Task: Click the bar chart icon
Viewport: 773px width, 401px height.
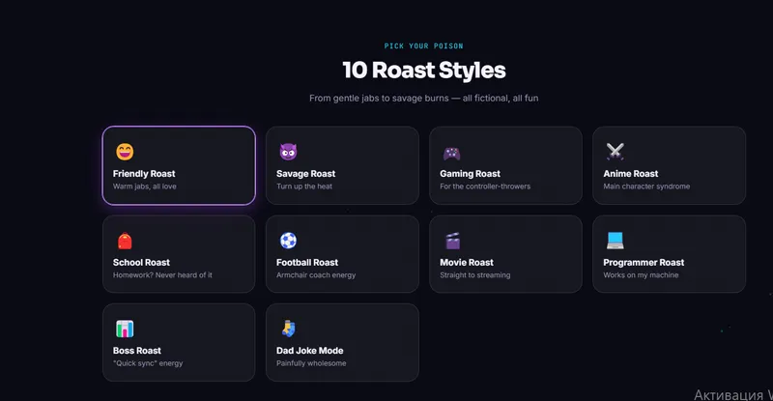Action: (125, 329)
